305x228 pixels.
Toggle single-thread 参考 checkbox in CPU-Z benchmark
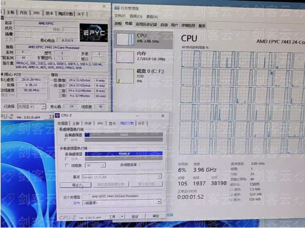(66, 140)
